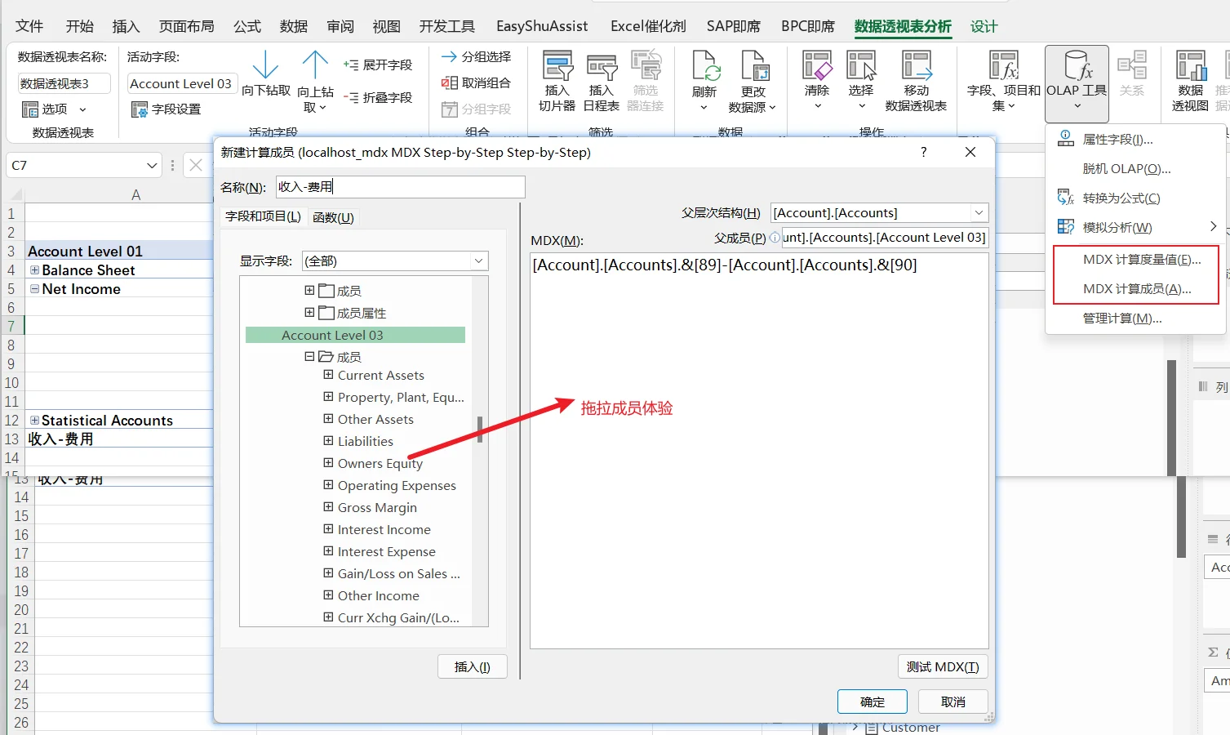Choose MDX 计算度量值(E)... menu entry
This screenshot has width=1230, height=735.
(x=1137, y=260)
